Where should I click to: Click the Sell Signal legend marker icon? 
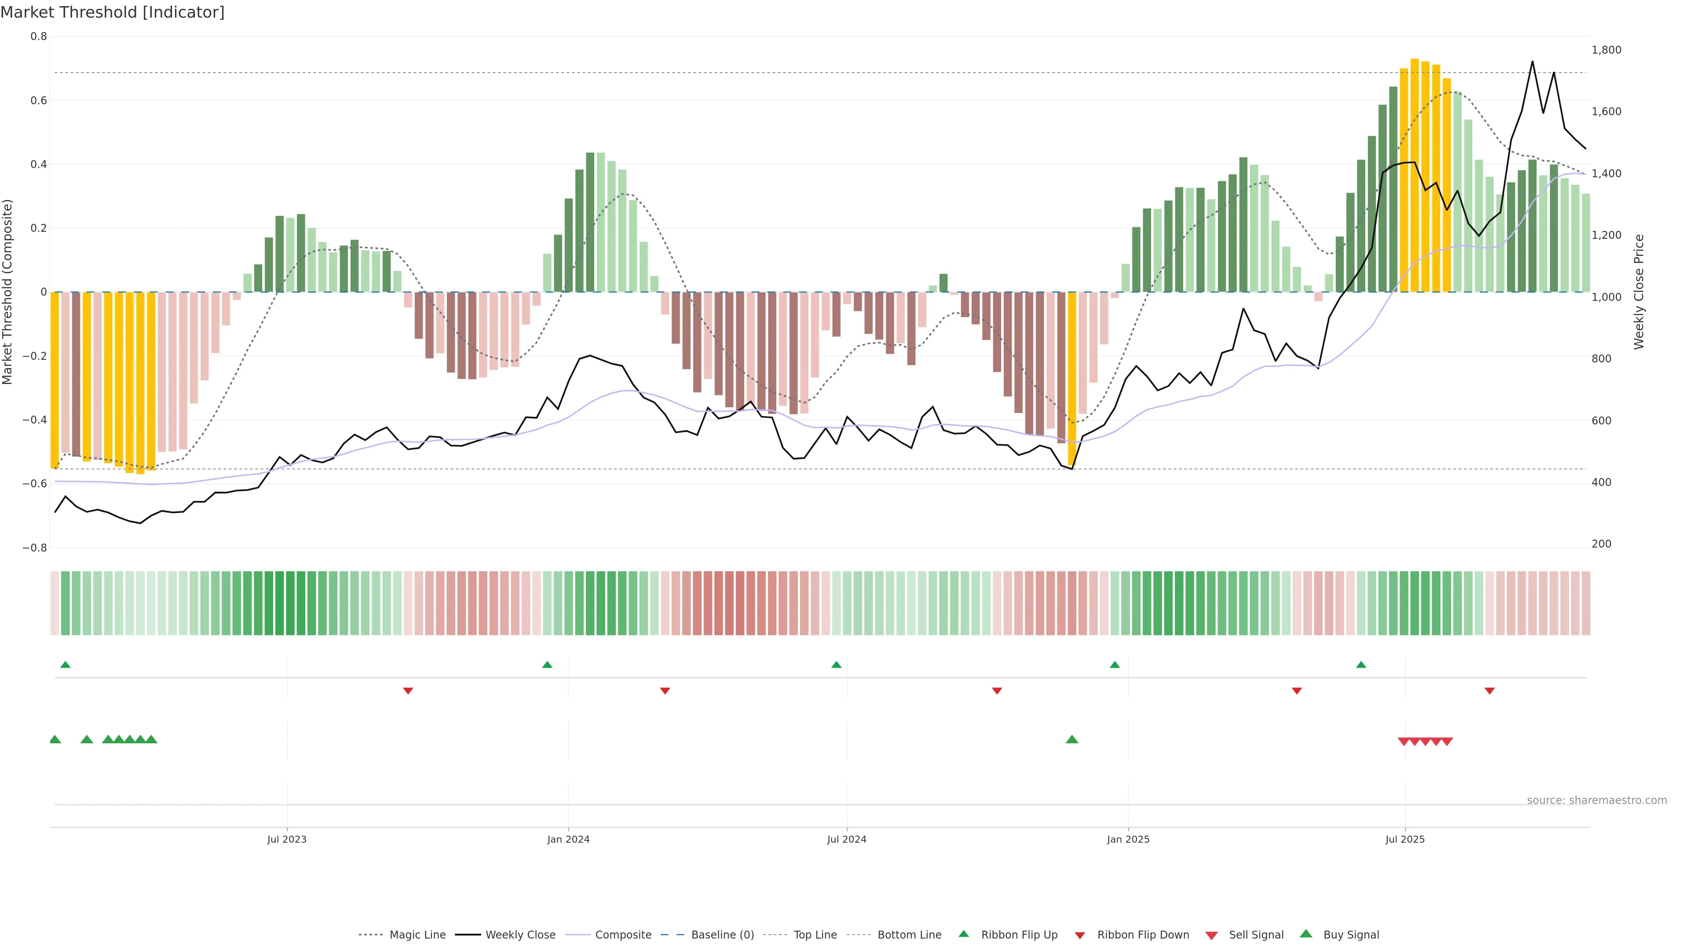[1212, 935]
